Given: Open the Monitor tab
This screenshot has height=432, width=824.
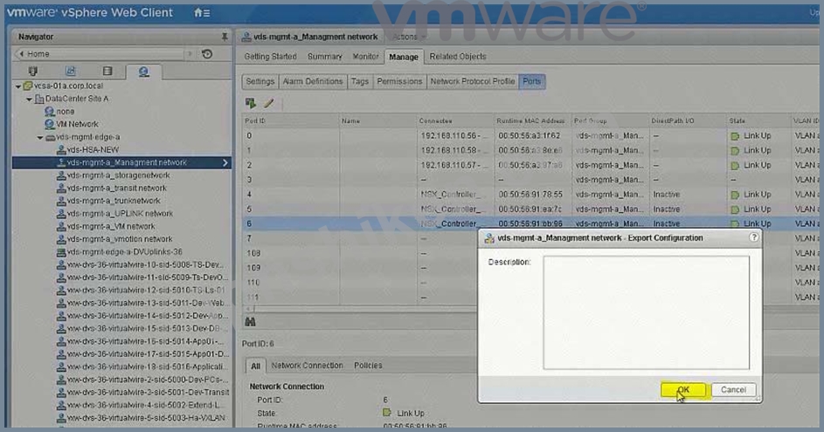Looking at the screenshot, I should pos(365,56).
